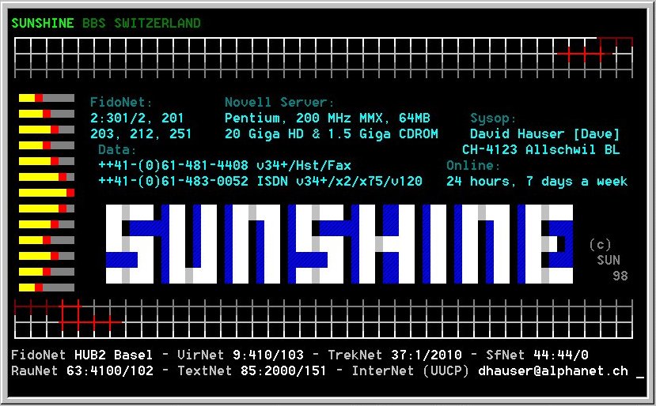This screenshot has height=406, width=656.
Task: Click the Online heading label
Action: (473, 165)
